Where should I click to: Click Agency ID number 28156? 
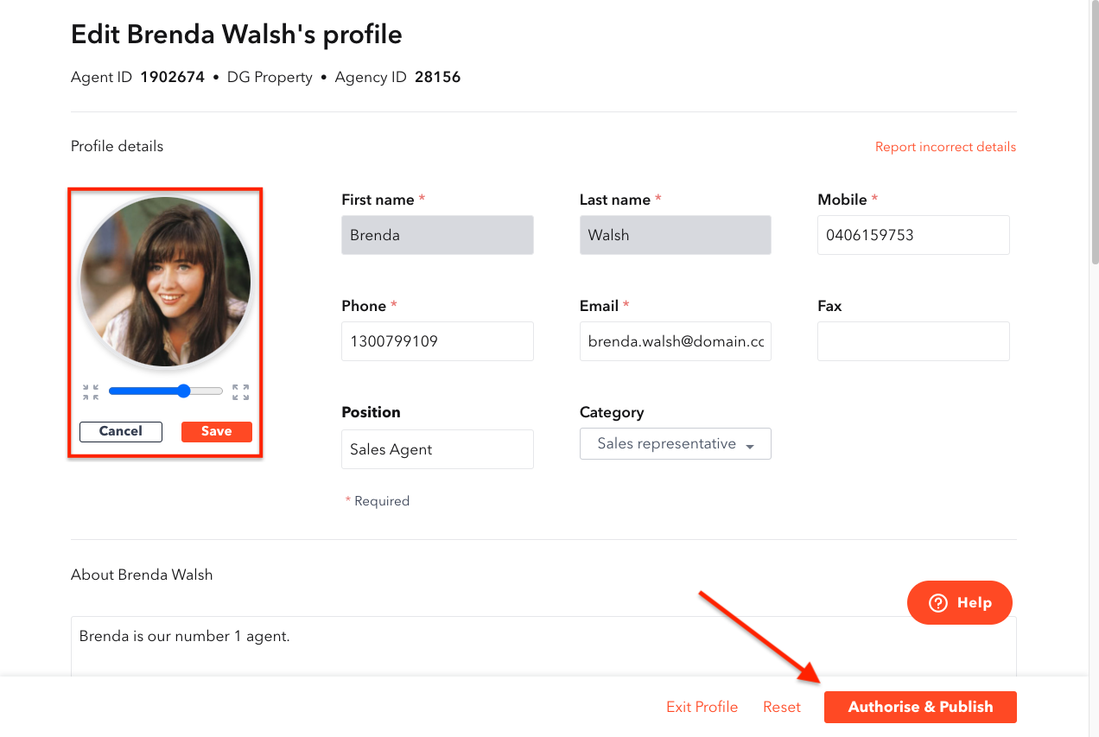[438, 77]
